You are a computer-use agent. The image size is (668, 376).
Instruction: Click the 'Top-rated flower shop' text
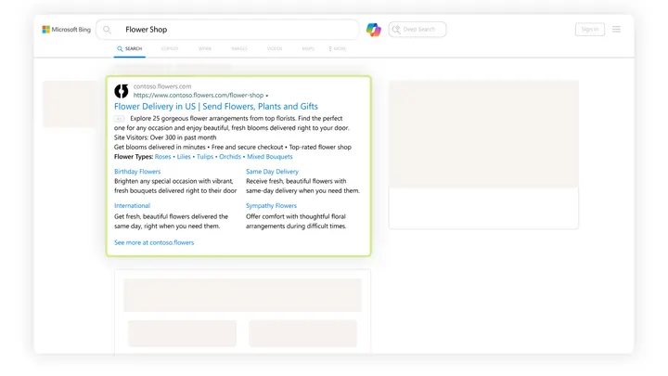(320, 147)
